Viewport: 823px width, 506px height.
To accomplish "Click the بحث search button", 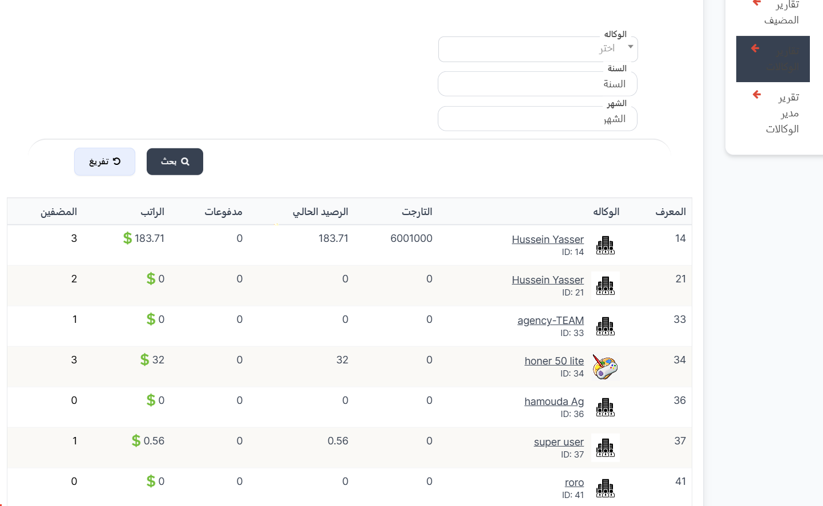I will tap(175, 161).
